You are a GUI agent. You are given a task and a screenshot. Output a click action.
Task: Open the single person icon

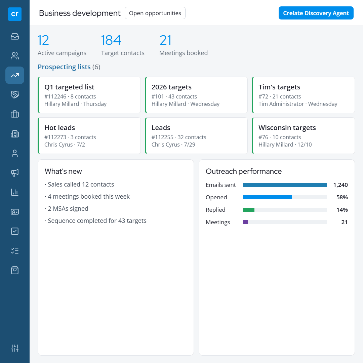point(15,153)
